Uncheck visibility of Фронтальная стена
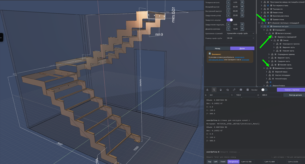 tap(268, 16)
